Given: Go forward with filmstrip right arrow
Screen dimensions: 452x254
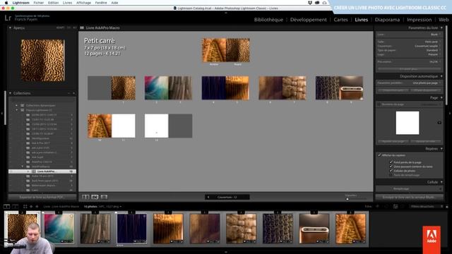Looking at the screenshot, I should pos(37,207).
